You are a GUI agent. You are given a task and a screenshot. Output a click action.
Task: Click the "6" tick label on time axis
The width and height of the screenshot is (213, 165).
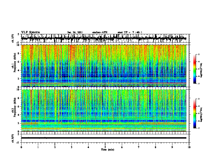point(122,147)
